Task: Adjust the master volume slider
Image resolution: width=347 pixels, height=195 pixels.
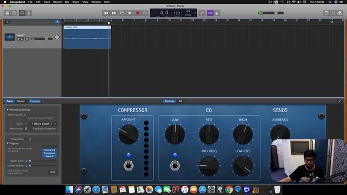Action: coord(271,13)
